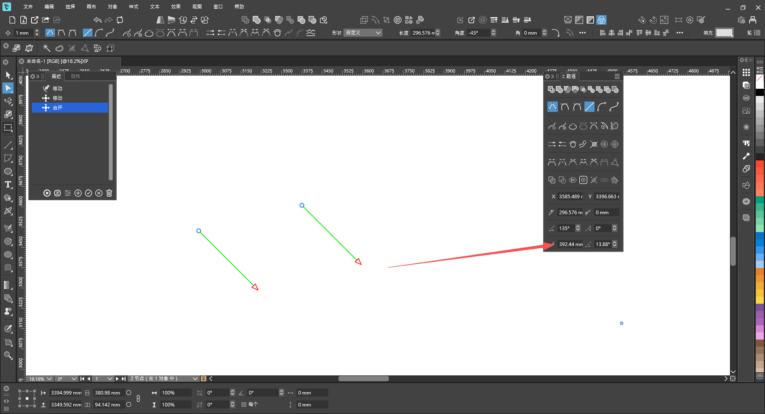The height and width of the screenshot is (414, 765).
Task: Select the Ellipse tool in left toolbox
Action: [8, 172]
